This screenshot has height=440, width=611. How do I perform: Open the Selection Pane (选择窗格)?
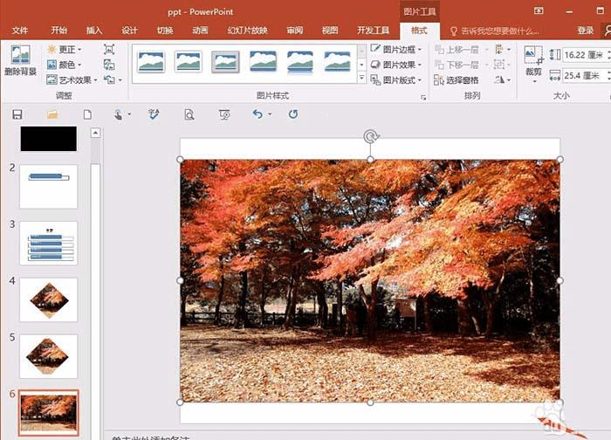coord(457,80)
